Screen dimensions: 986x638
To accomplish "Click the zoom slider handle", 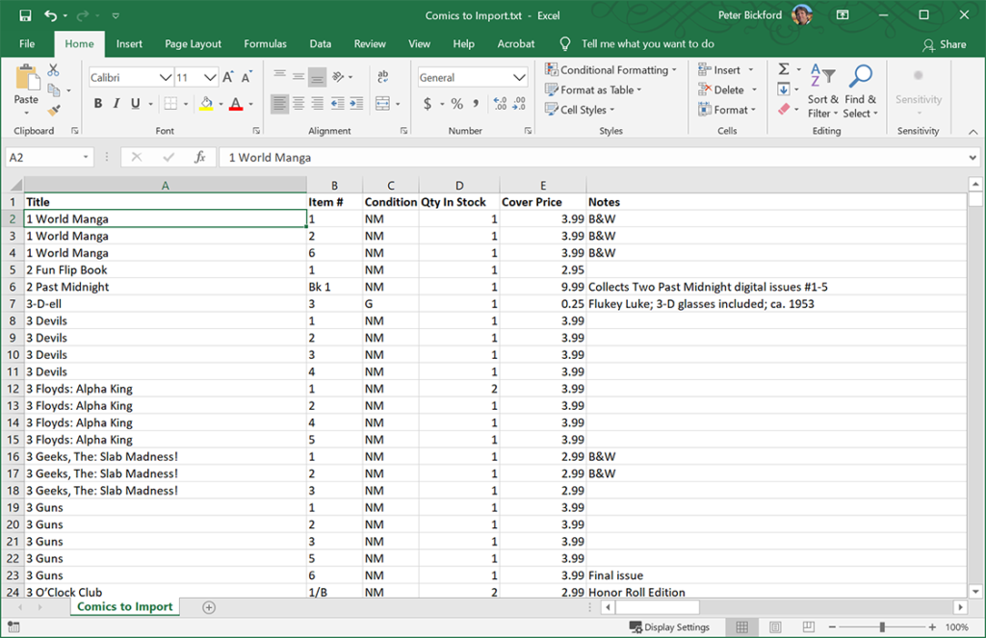I will [882, 626].
